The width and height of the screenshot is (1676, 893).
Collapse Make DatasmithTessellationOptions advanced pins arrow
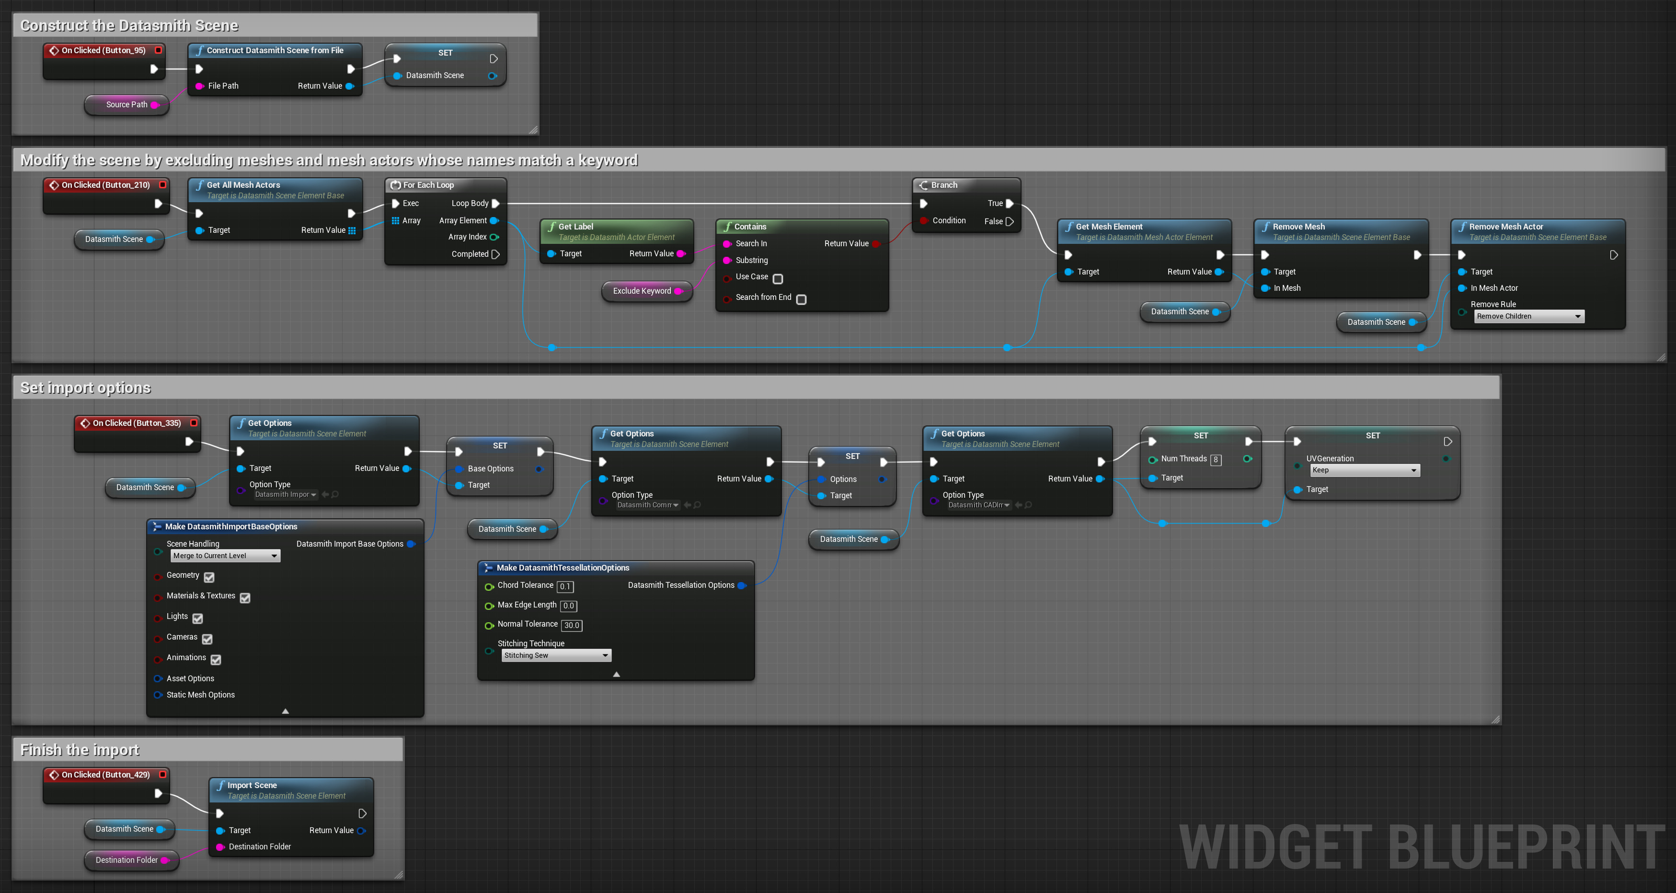click(616, 675)
